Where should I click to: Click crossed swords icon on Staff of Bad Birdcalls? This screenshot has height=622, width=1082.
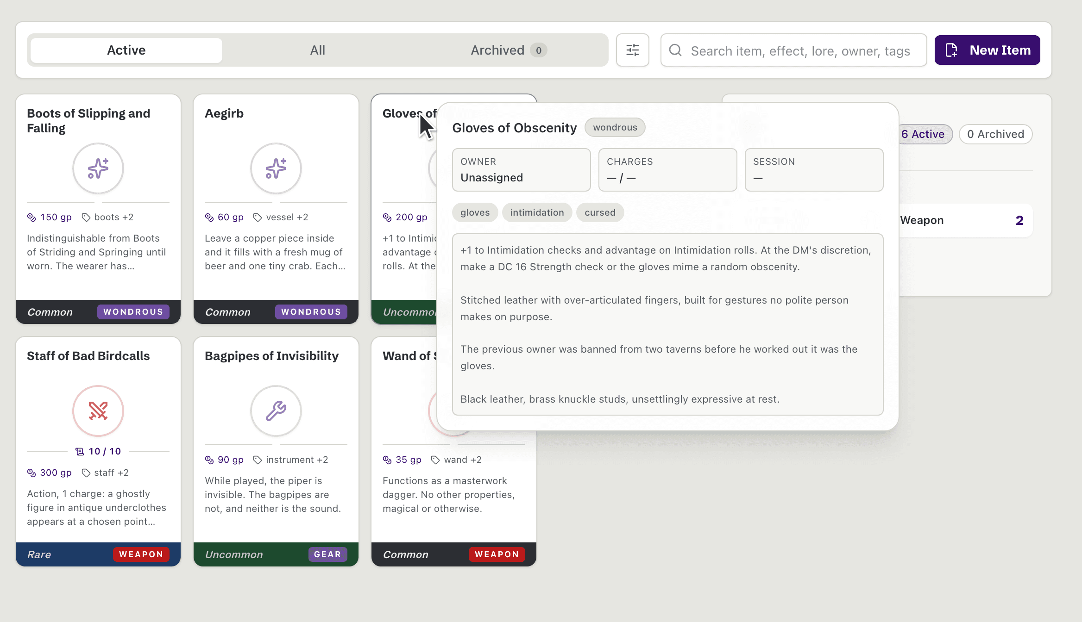(98, 411)
